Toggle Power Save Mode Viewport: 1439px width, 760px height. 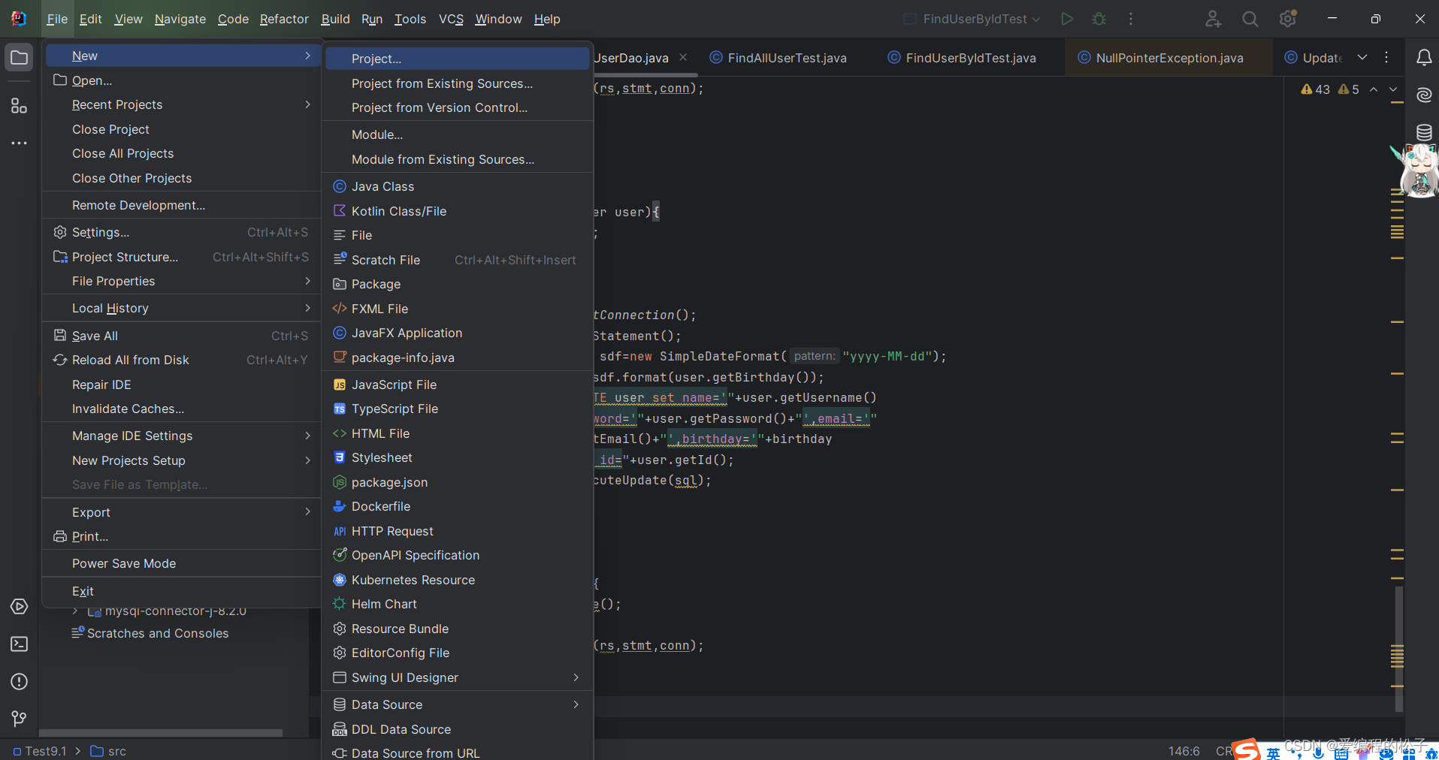click(183, 563)
